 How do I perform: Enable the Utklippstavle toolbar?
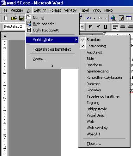(104, 109)
